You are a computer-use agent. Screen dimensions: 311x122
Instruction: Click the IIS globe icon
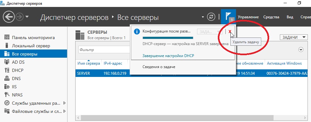pos(7,87)
